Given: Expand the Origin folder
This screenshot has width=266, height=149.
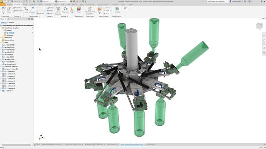Looking at the screenshot, I should click(1, 42).
